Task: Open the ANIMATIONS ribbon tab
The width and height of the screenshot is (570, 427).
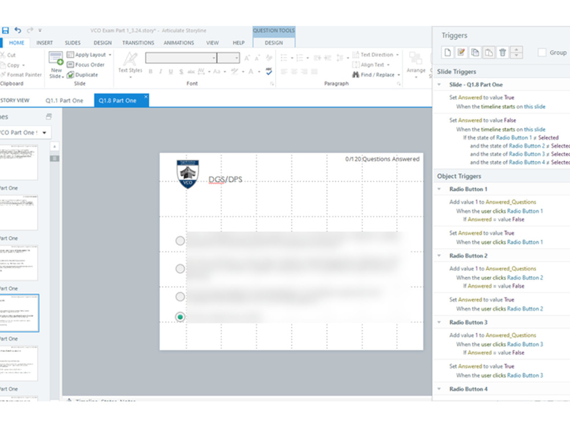Action: tap(178, 43)
